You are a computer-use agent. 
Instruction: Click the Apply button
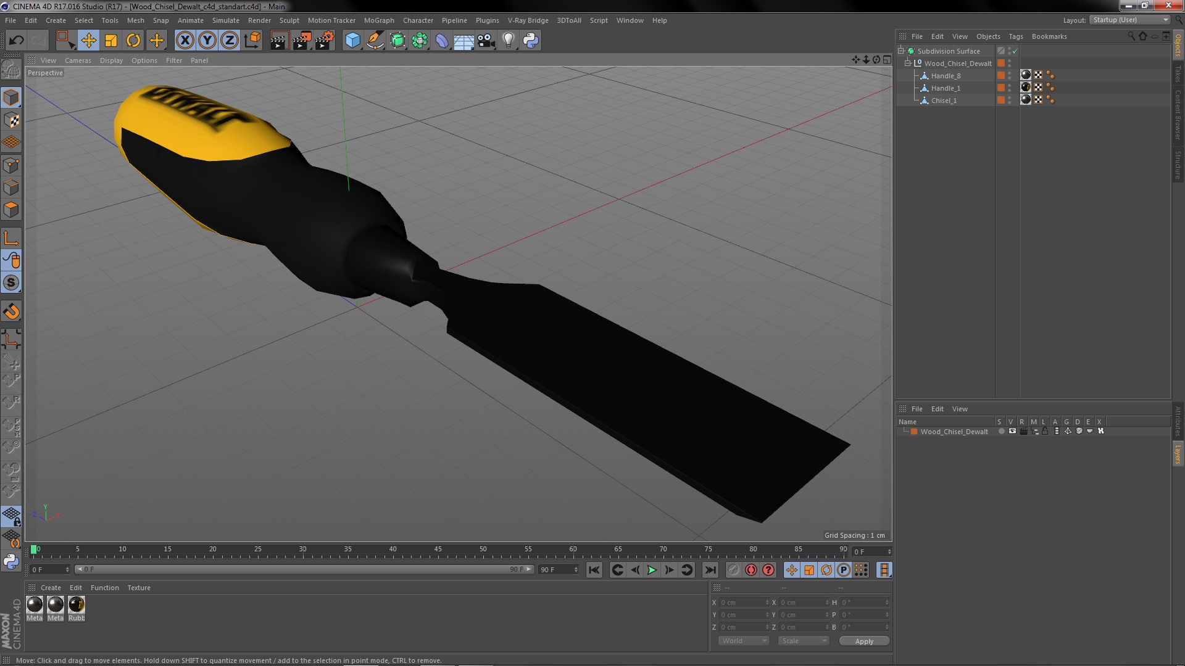[864, 641]
